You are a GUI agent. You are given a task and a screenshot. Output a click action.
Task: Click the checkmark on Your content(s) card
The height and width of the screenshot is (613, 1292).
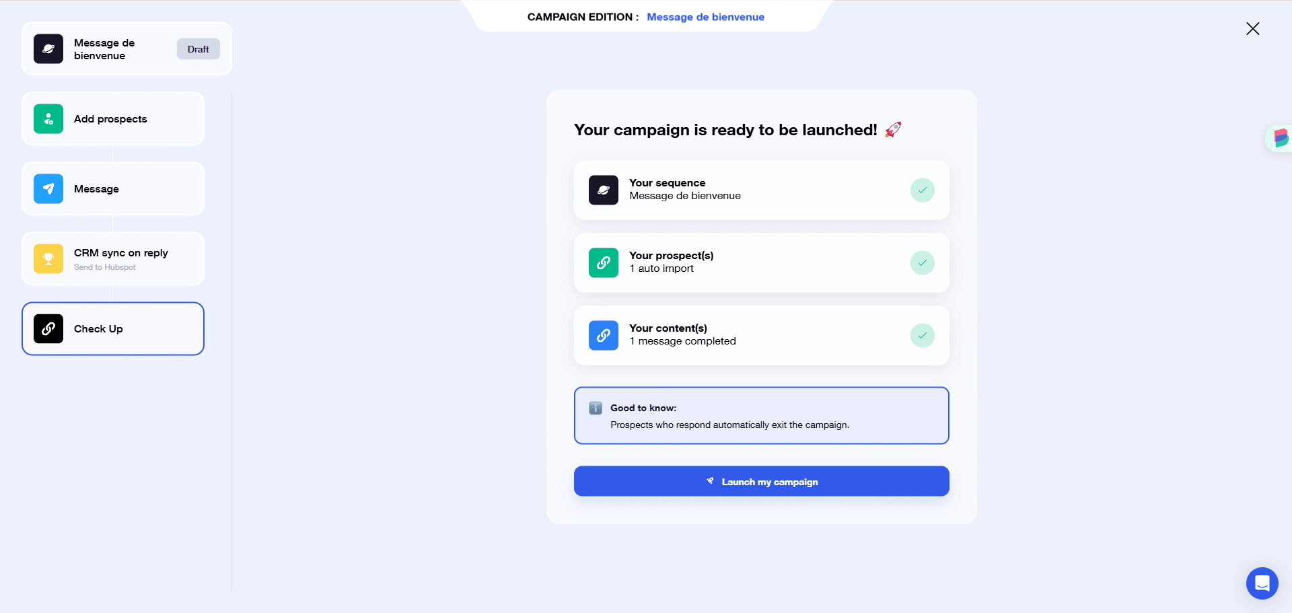(923, 336)
